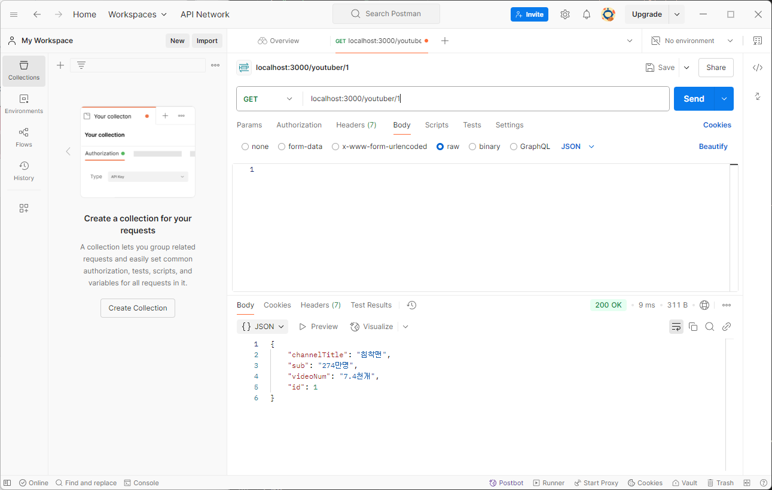Open the hamburger menu icon
This screenshot has width=772, height=490.
click(14, 14)
